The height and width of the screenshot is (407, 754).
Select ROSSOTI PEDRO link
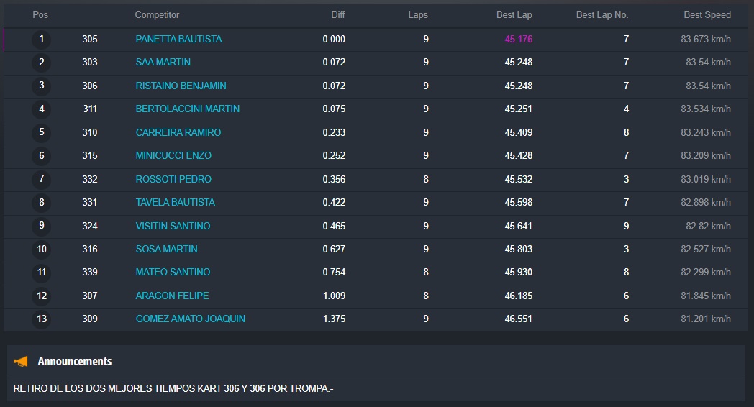tap(173, 179)
